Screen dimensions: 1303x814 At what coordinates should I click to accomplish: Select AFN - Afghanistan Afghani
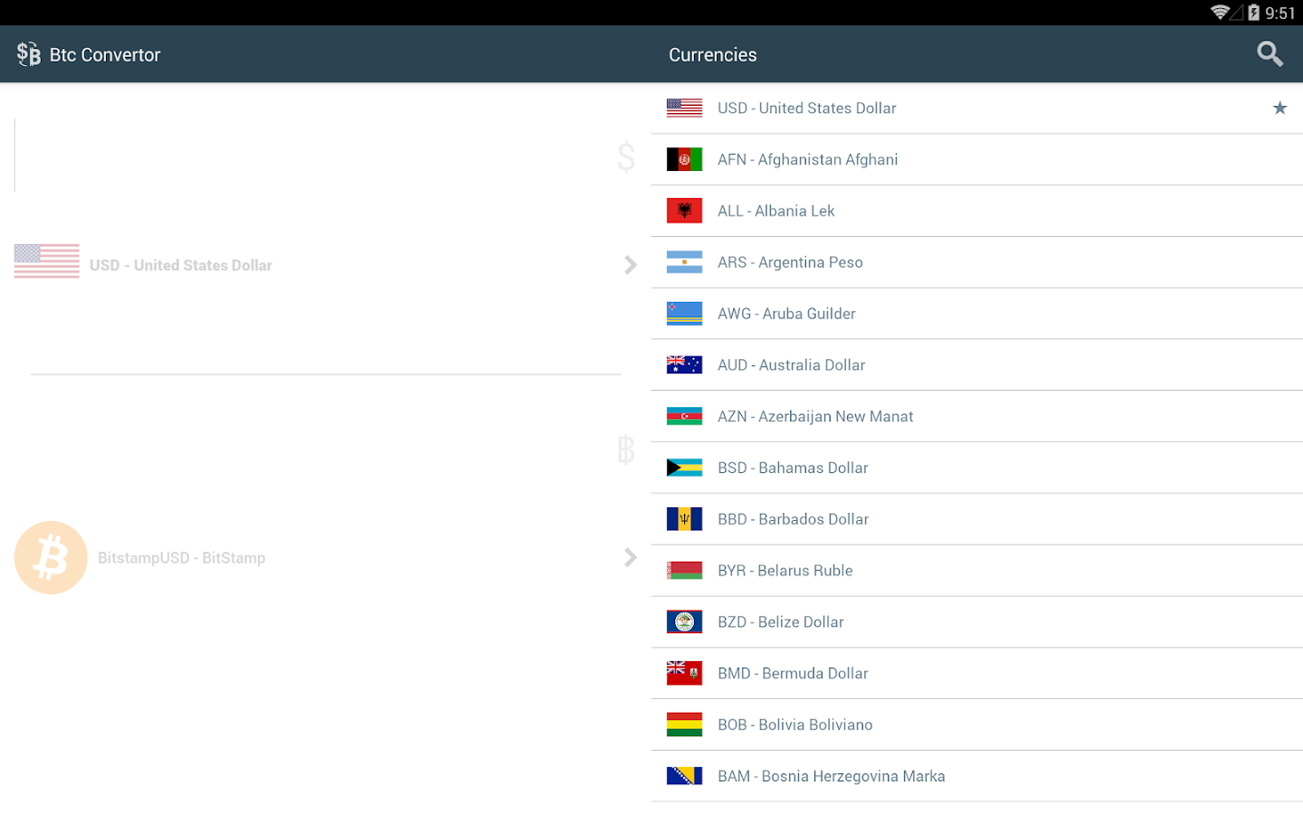point(807,160)
